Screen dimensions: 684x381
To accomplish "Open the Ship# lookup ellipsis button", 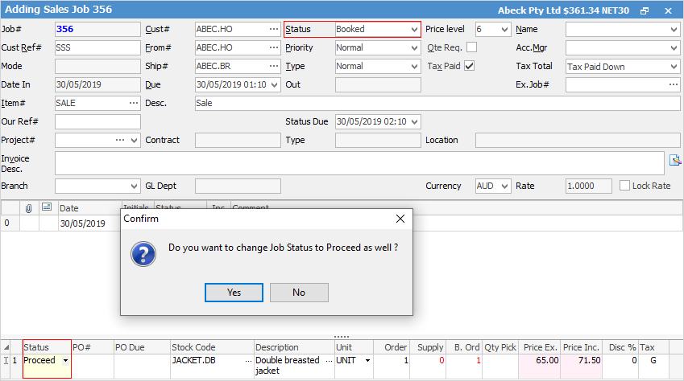I will pos(273,67).
